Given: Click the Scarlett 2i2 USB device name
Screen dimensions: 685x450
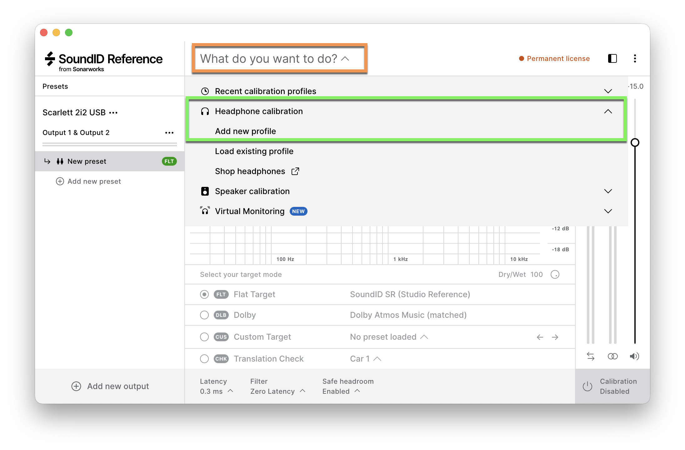Looking at the screenshot, I should (x=74, y=112).
